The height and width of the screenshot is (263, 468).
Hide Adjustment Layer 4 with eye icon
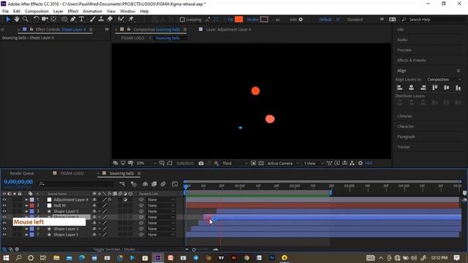click(4, 199)
